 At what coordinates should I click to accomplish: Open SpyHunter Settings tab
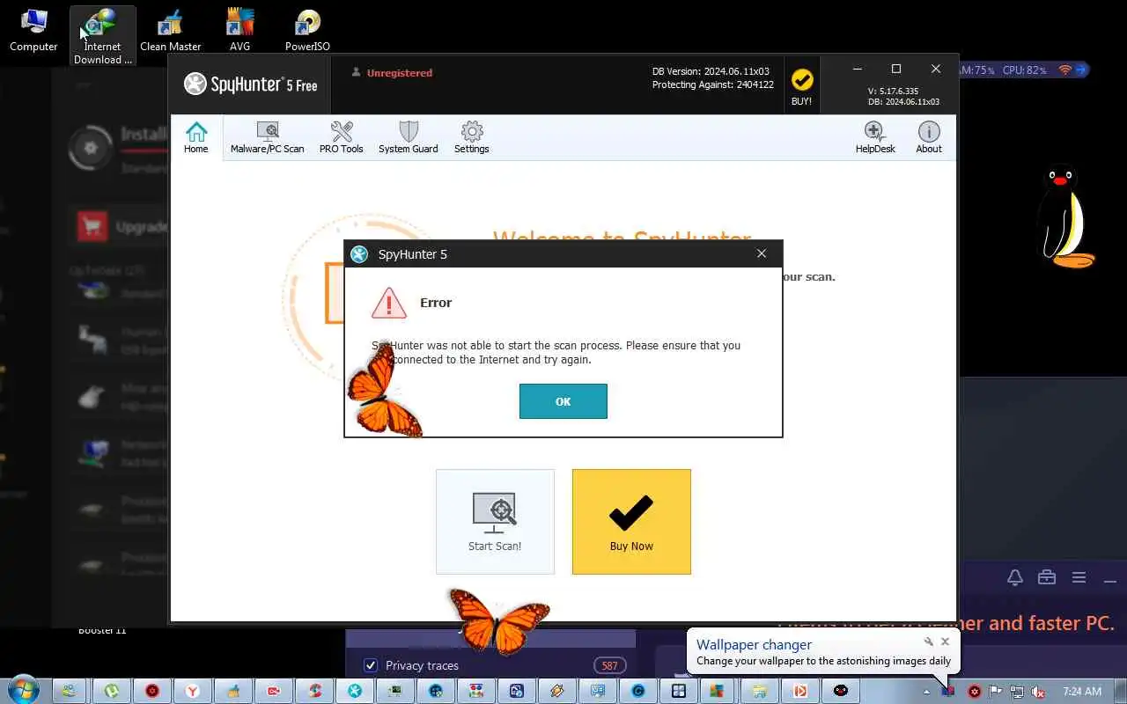pyautogui.click(x=472, y=137)
